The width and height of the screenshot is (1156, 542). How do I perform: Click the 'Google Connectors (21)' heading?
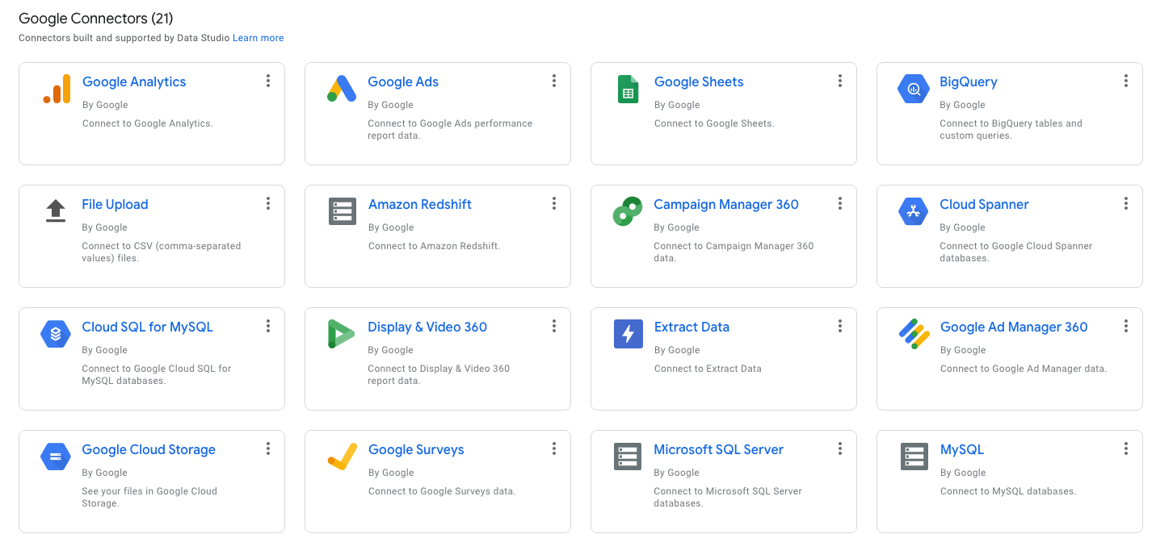[95, 19]
